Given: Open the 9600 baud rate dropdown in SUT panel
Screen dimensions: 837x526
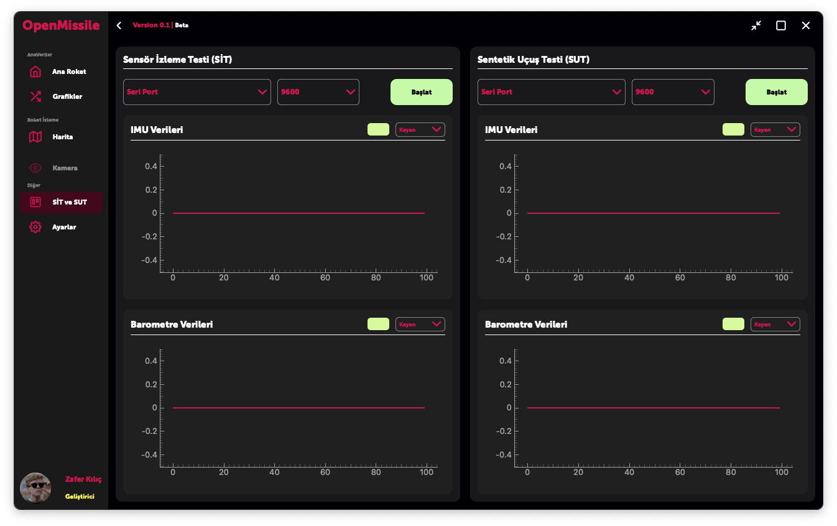Looking at the screenshot, I should pyautogui.click(x=673, y=92).
